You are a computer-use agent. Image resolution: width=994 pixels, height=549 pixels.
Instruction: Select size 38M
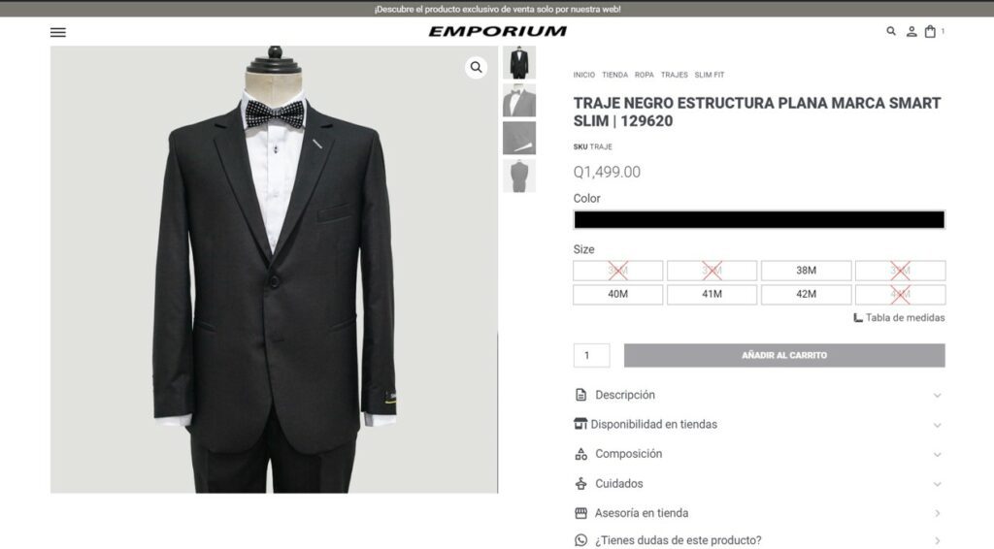(806, 271)
